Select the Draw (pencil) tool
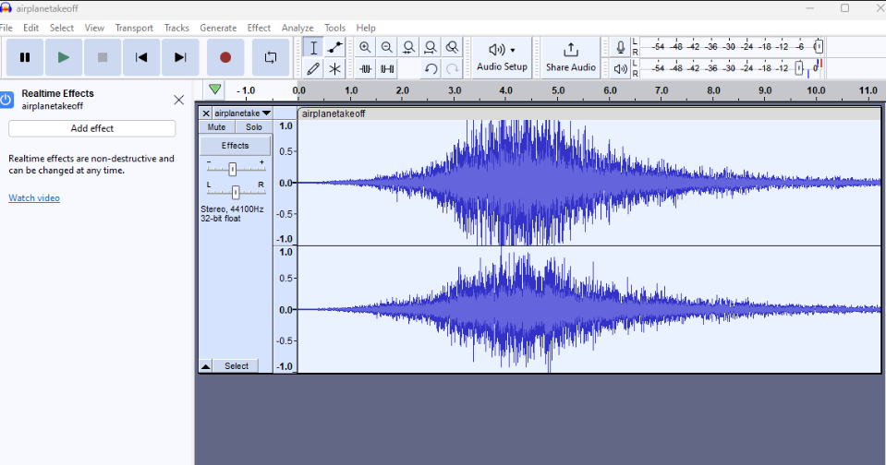 click(313, 68)
